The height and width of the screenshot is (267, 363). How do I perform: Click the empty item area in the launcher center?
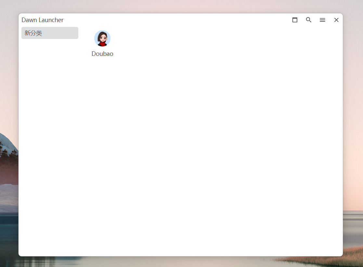coord(211,146)
